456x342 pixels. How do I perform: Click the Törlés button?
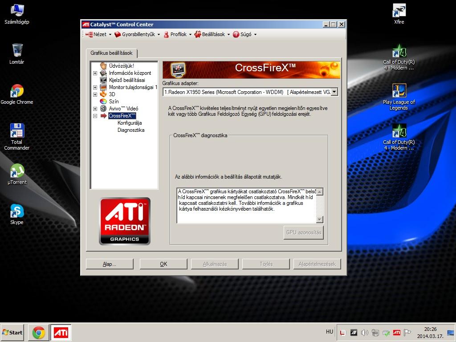point(266,264)
